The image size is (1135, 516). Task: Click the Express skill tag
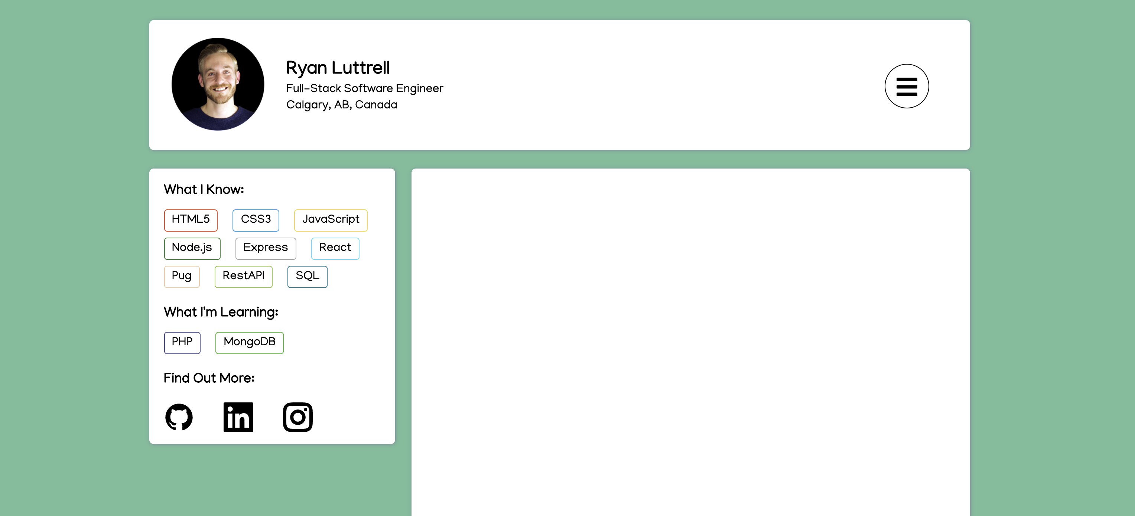(x=265, y=248)
